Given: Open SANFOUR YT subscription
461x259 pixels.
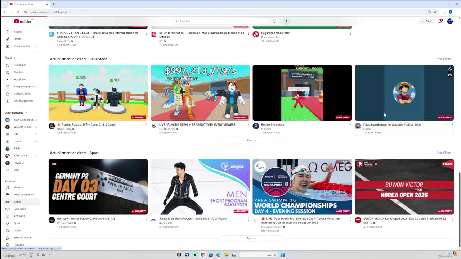Looking at the screenshot, I should coord(21,156).
